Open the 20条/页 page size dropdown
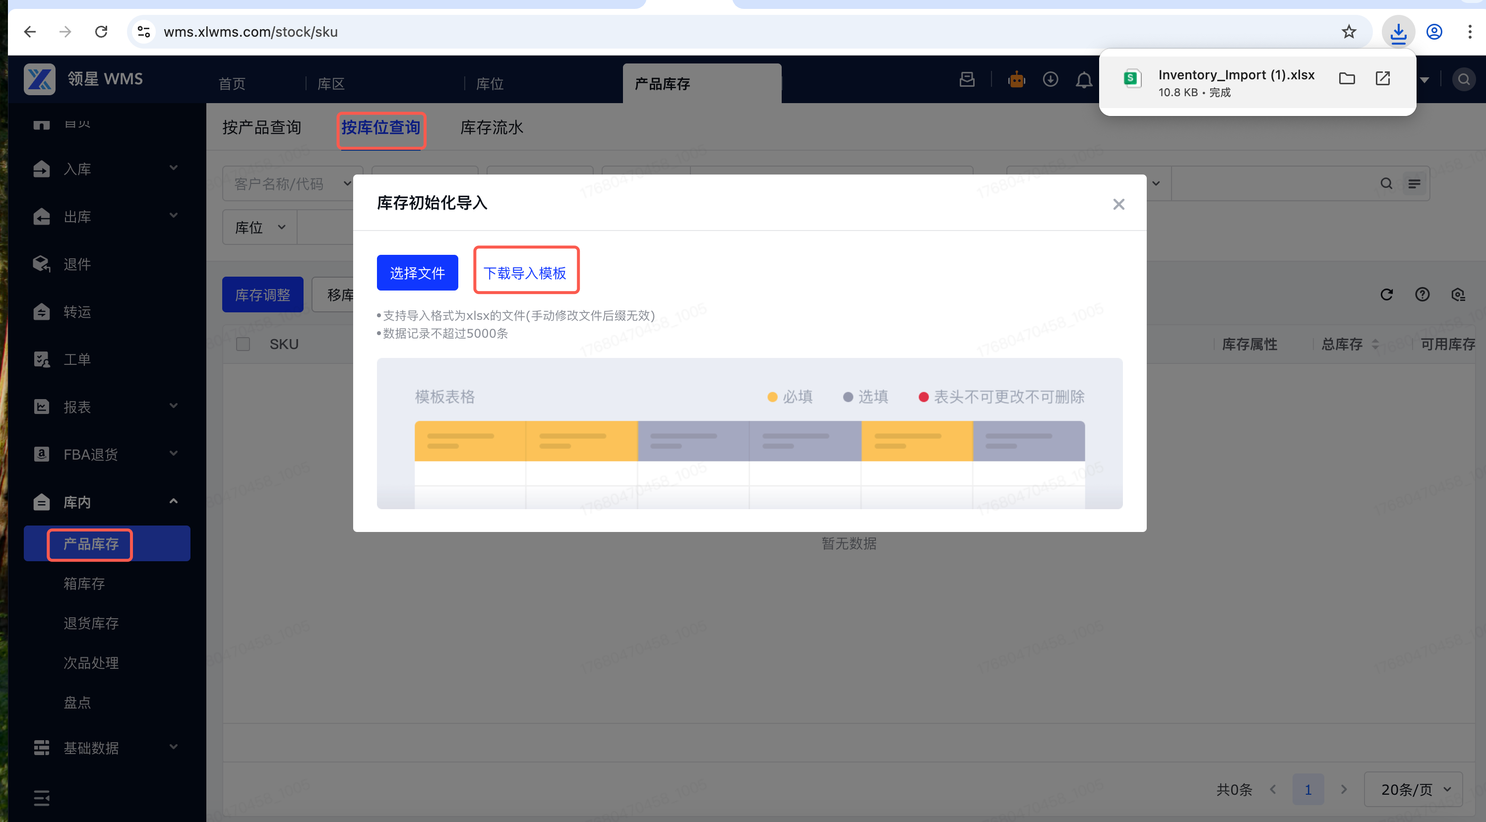The height and width of the screenshot is (822, 1486). (1413, 790)
